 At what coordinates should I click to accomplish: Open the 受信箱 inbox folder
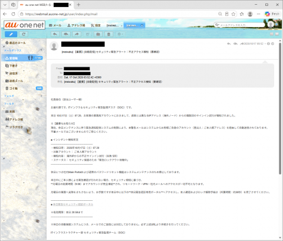23,58
